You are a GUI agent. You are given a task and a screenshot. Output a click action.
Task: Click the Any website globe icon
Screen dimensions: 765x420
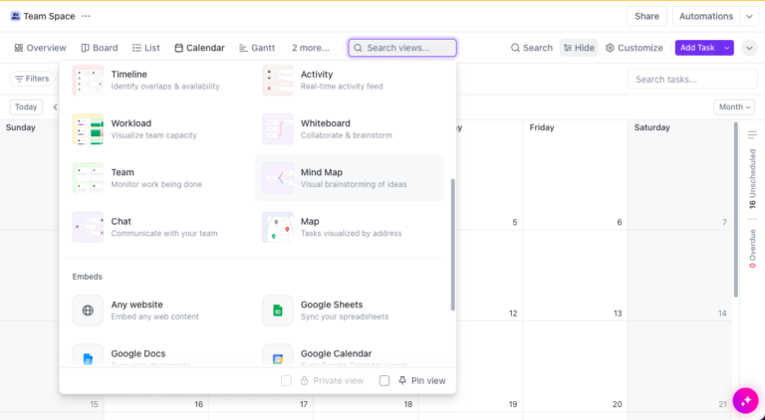88,311
